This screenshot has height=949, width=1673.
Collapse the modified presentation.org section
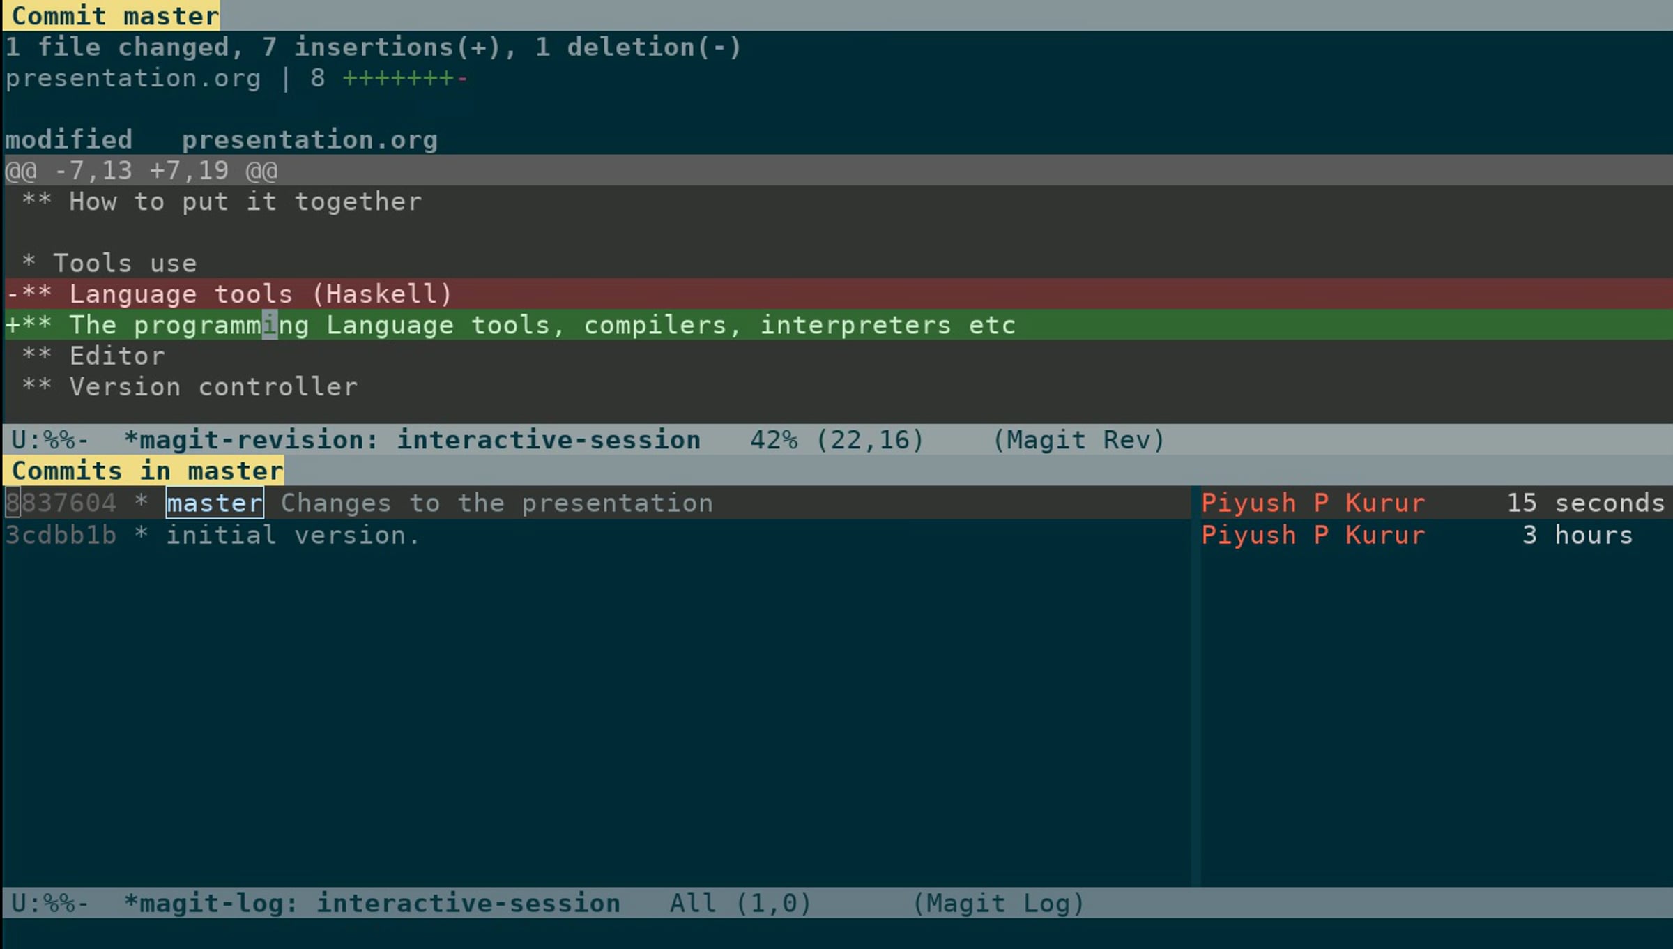point(221,140)
